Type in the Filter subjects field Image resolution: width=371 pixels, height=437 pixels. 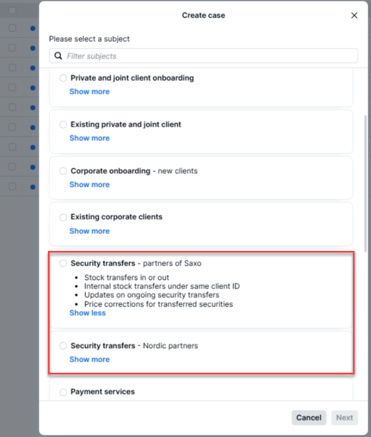tap(209, 56)
